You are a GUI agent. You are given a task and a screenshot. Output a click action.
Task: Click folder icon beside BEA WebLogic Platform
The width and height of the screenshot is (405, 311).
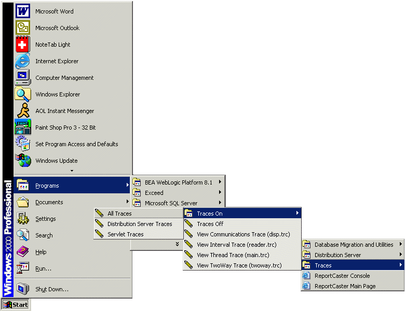[x=137, y=182]
